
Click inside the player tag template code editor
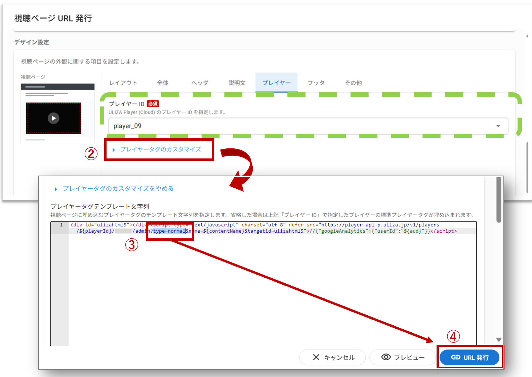click(x=269, y=285)
